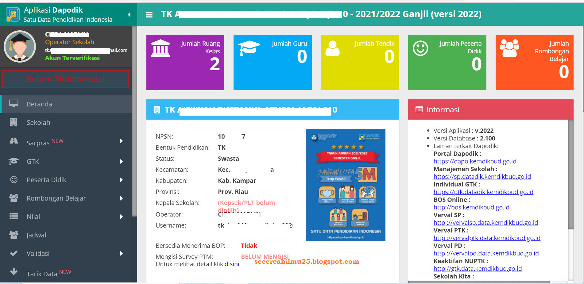Expand the Validasi submenu arrow
The height and width of the screenshot is (284, 584).
(121, 253)
